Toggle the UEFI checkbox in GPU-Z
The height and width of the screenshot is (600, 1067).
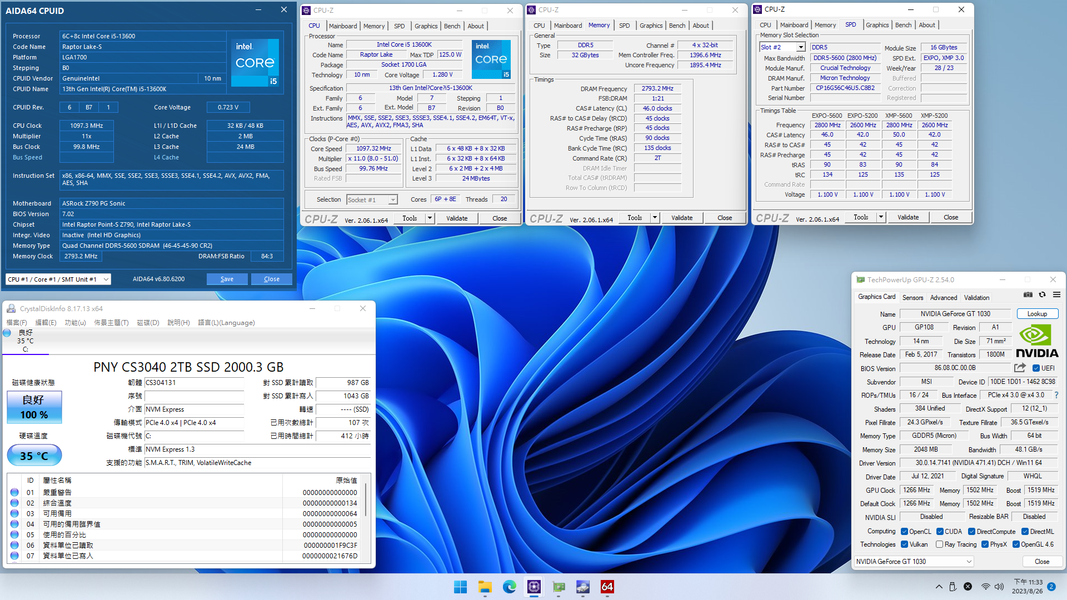tap(1036, 368)
